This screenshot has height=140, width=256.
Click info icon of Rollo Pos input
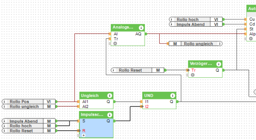[x=4, y=102]
